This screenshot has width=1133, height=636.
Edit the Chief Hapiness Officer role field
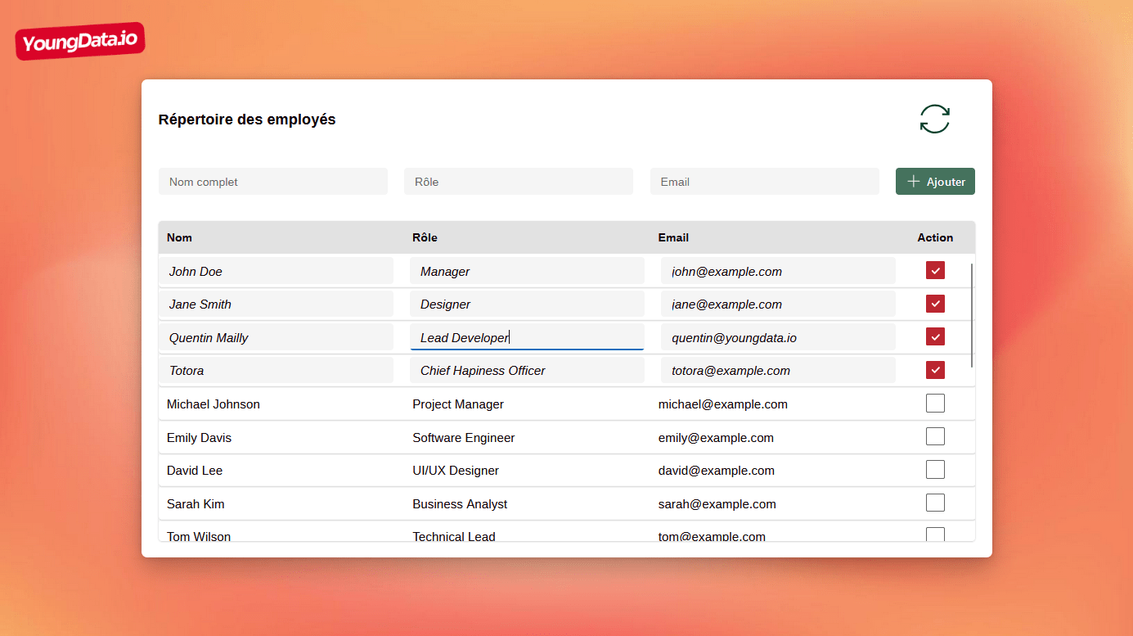(x=527, y=370)
